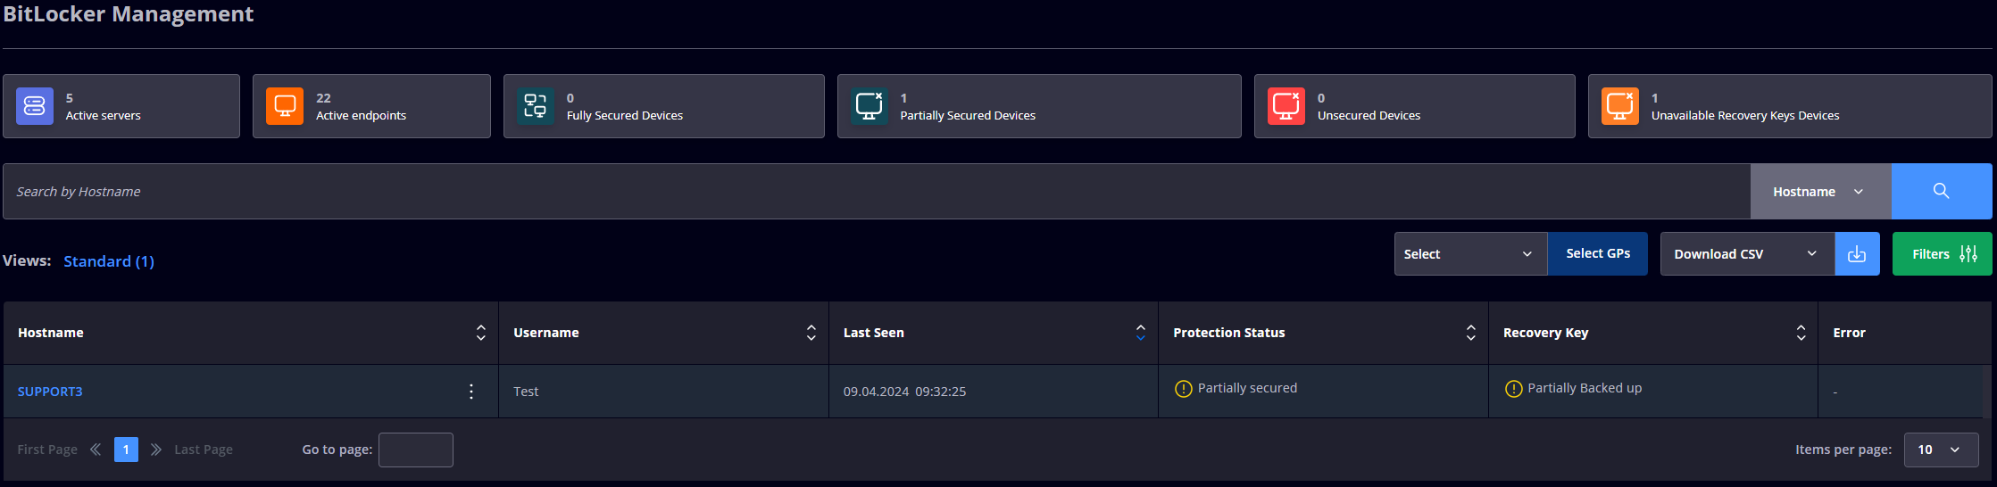1997x487 pixels.
Task: Open the Unsecured Devices card
Action: 1415,106
